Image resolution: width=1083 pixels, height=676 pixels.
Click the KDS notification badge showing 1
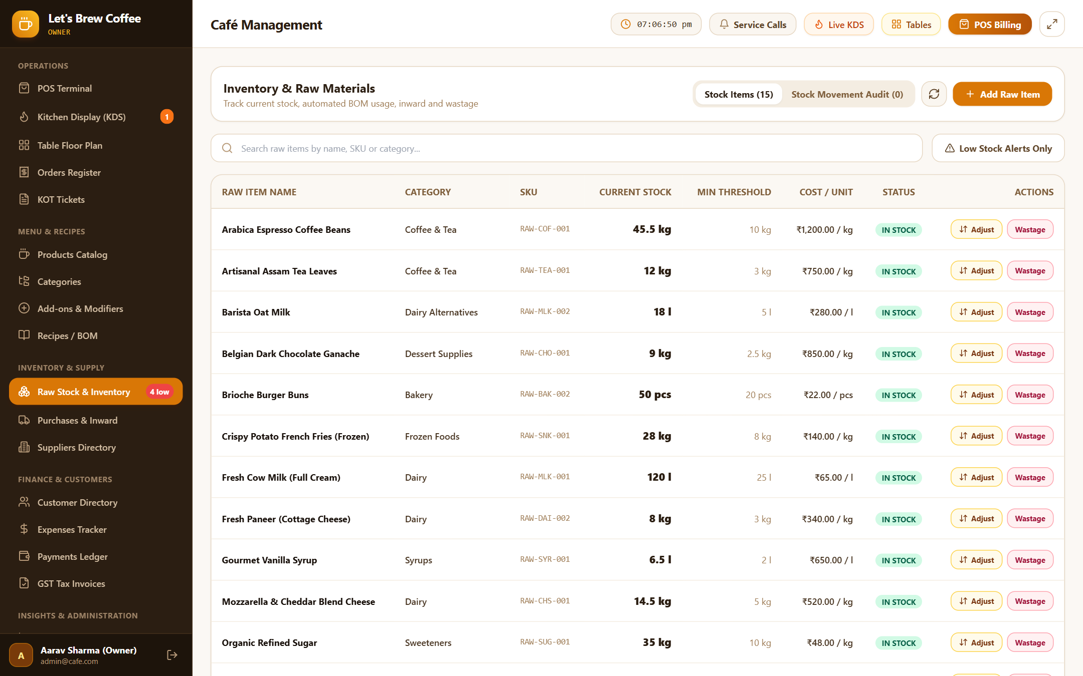point(167,117)
